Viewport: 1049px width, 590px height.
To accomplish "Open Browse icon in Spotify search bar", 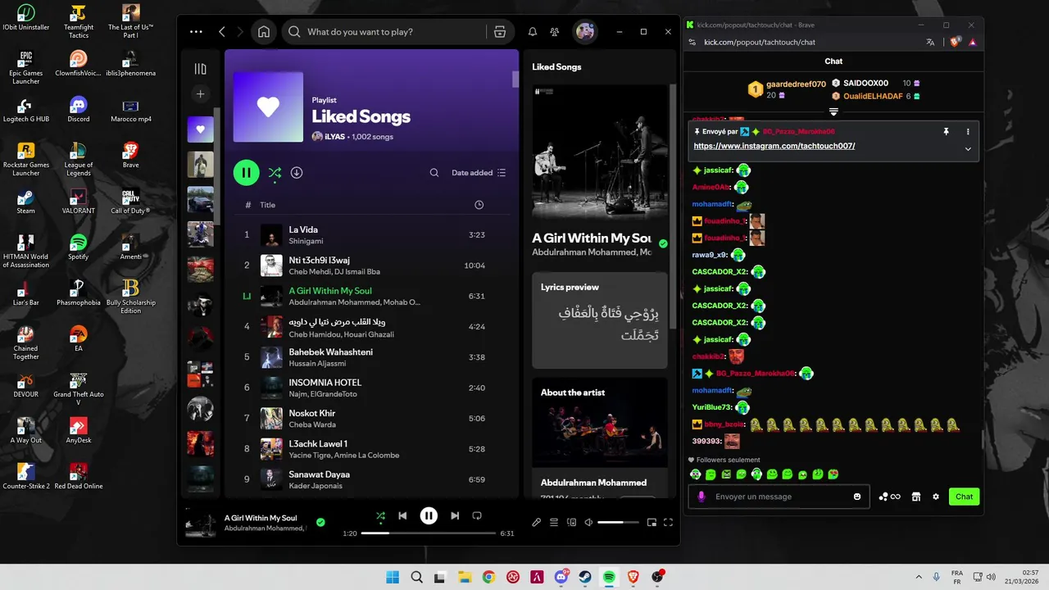I will pos(499,32).
